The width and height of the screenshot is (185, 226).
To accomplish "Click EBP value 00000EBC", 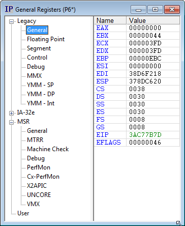I will click(x=145, y=59).
